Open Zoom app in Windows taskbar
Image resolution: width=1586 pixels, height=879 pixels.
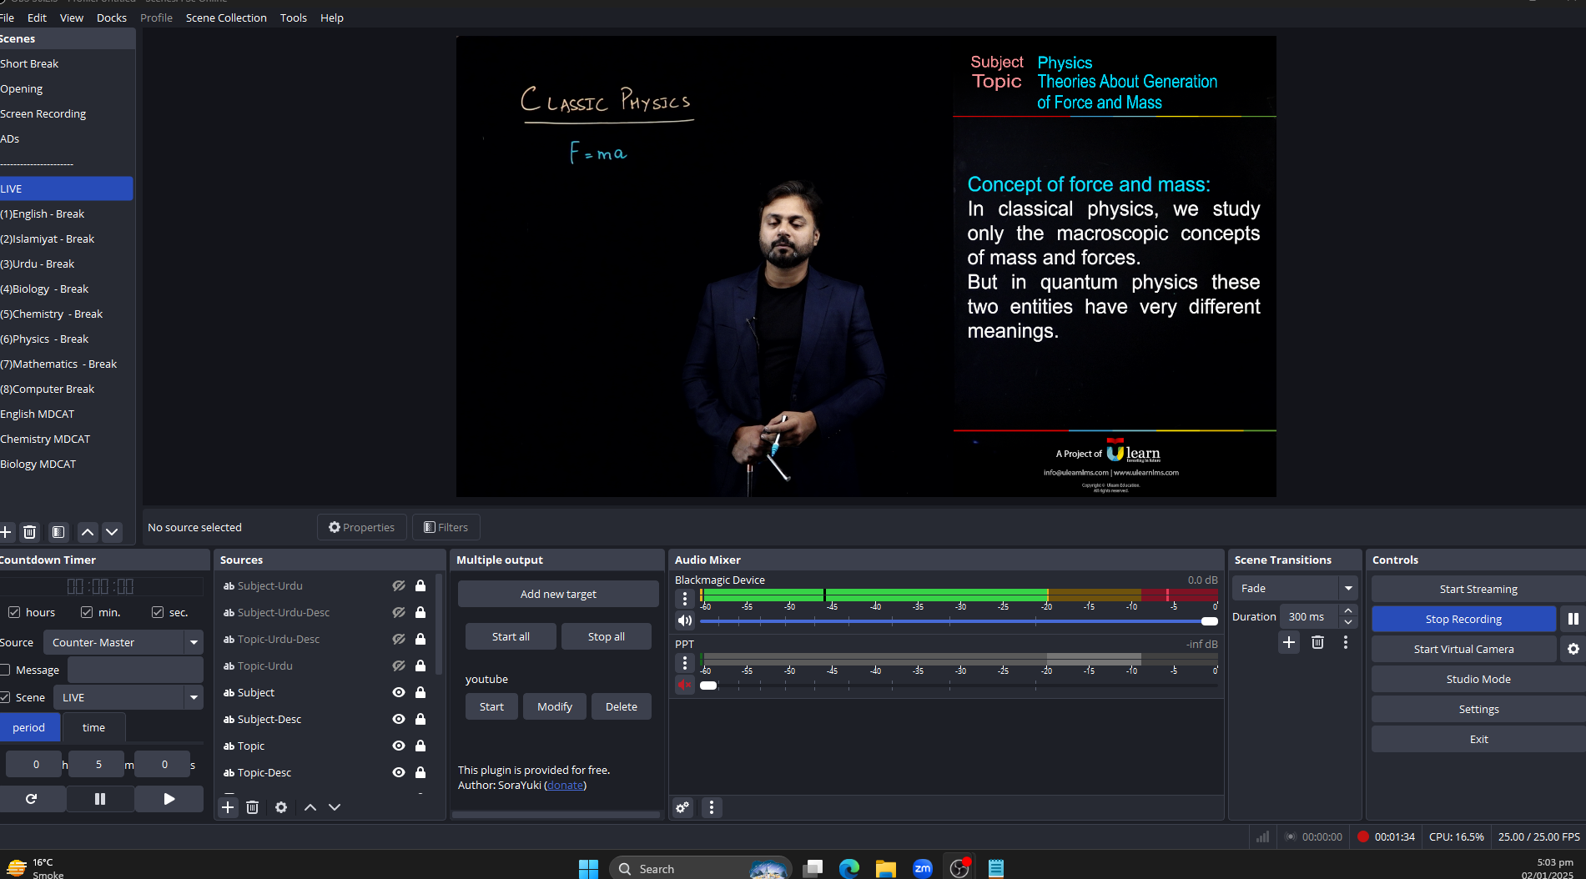(x=923, y=869)
